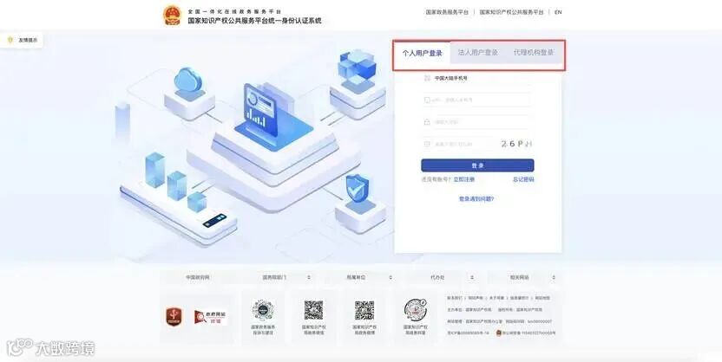Click the 立即注册 link
Viewport: 722px width, 362px height.
click(463, 179)
